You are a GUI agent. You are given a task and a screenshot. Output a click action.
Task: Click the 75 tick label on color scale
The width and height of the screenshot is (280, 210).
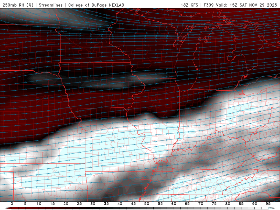click(x=214, y=204)
